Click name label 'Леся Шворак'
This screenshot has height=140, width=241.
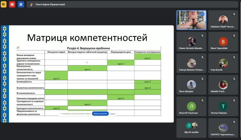point(186,91)
